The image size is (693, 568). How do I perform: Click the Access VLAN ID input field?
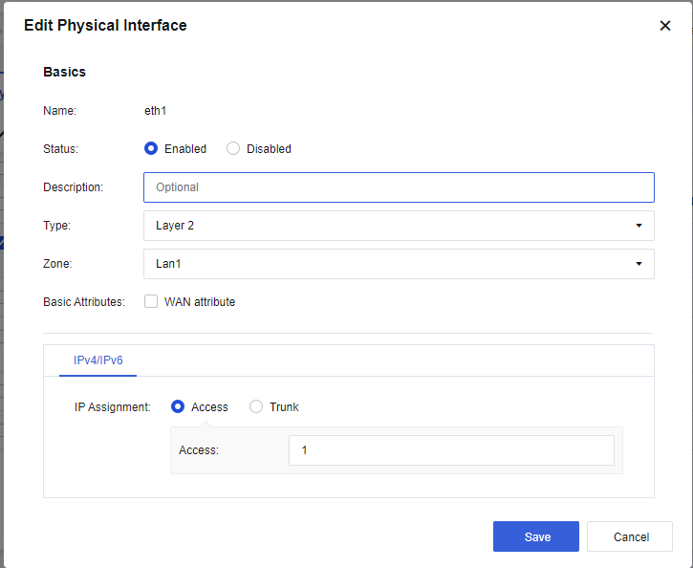[451, 450]
